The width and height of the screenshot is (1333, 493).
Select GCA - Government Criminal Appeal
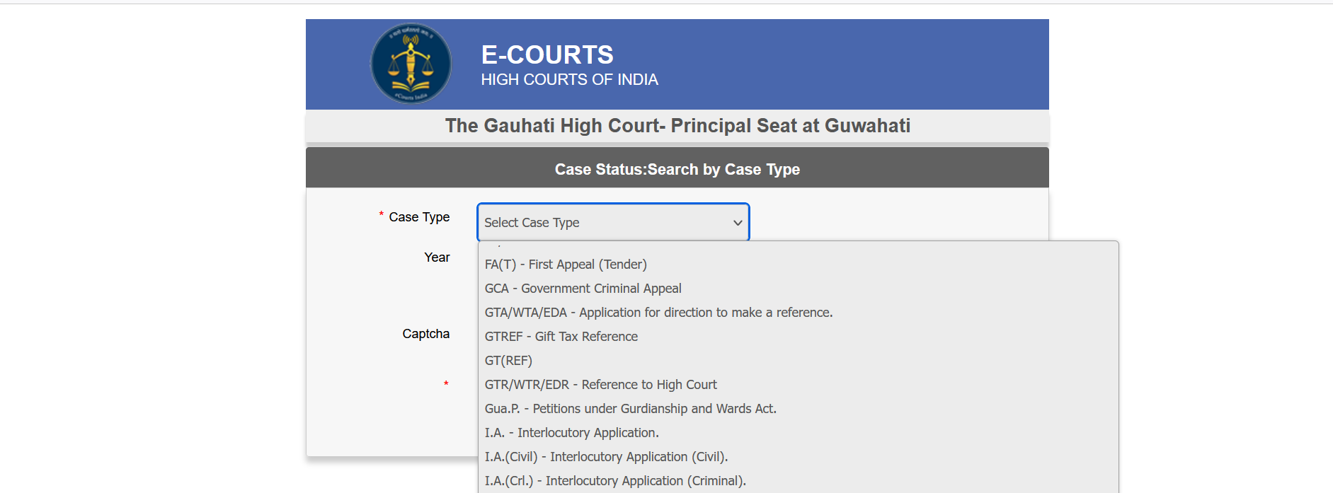583,289
